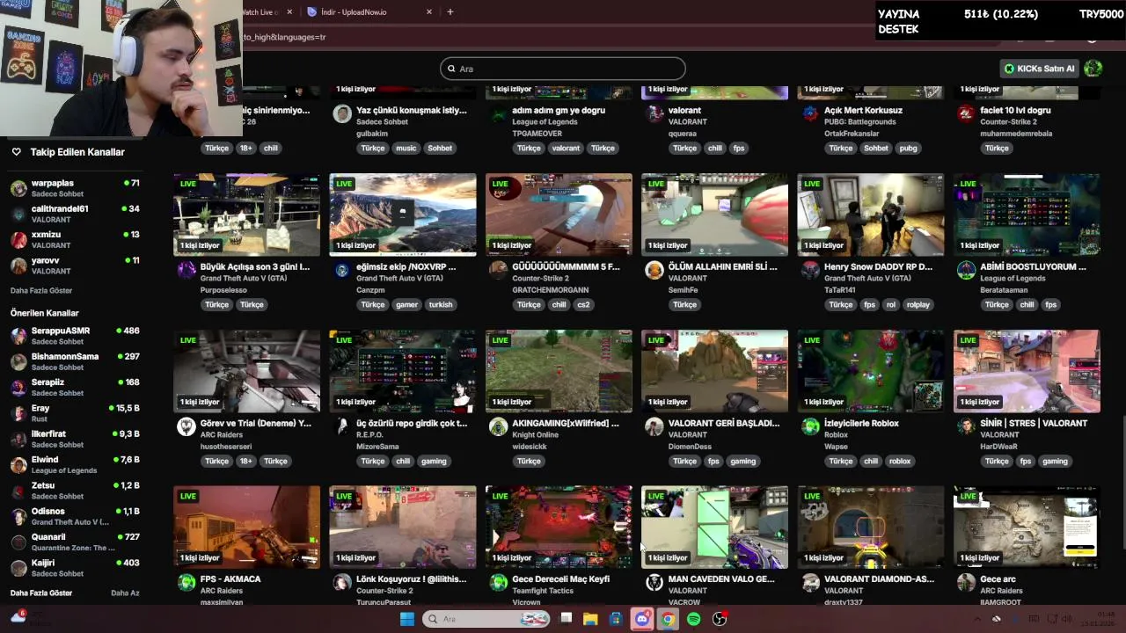Close the İndir - UploadNow.io tab
This screenshot has height=633, width=1126.
point(429,12)
